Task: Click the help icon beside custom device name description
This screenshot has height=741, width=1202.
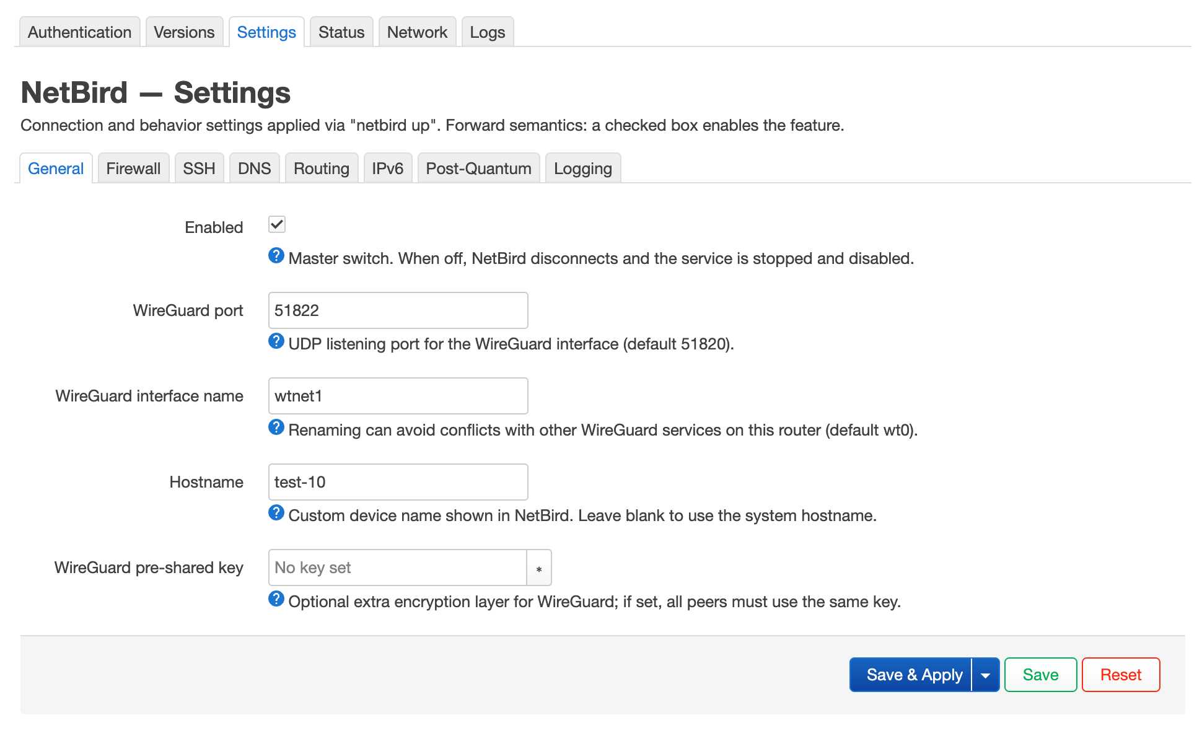Action: click(x=276, y=513)
